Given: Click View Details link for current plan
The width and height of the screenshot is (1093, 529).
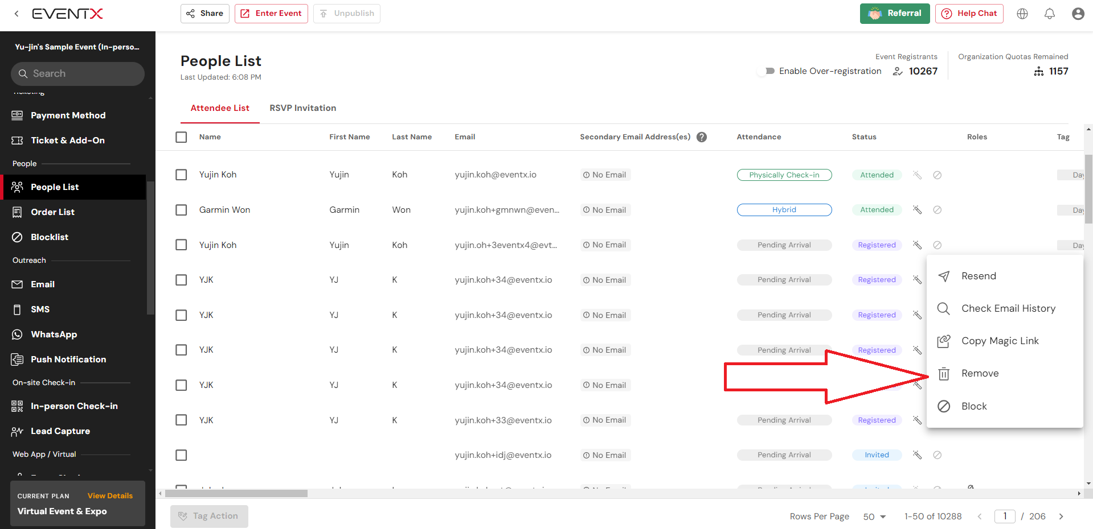Looking at the screenshot, I should pos(110,496).
